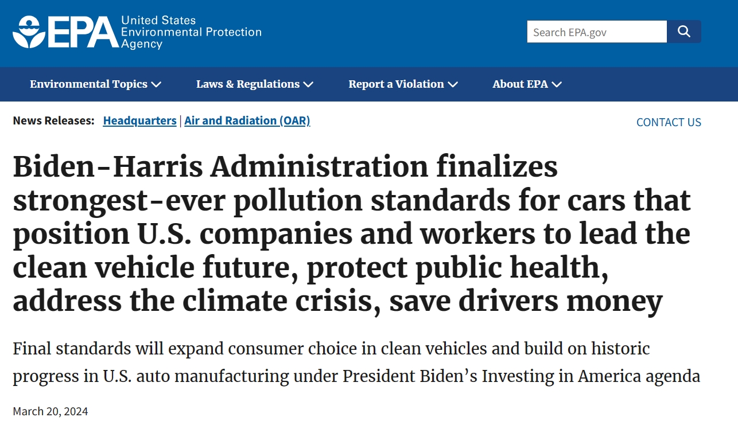Viewport: 738px width, 425px height.
Task: Click the March 20, 2024 date
Action: 51,411
